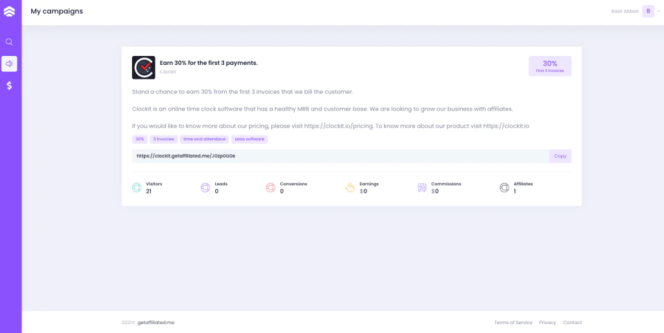Image resolution: width=664 pixels, height=333 pixels.
Task: Click the ClockIt campaign logo
Action: [144, 67]
